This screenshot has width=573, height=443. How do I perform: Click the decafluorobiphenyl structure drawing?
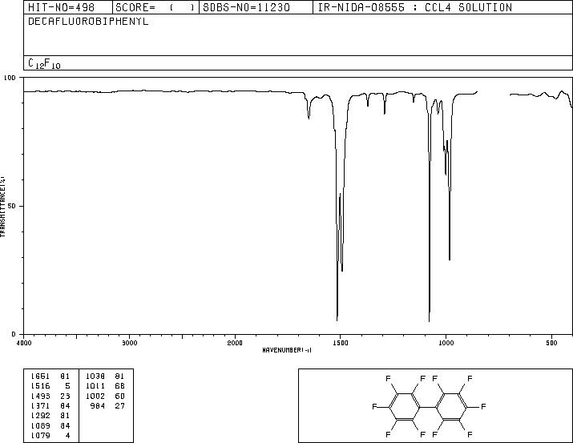(x=429, y=406)
